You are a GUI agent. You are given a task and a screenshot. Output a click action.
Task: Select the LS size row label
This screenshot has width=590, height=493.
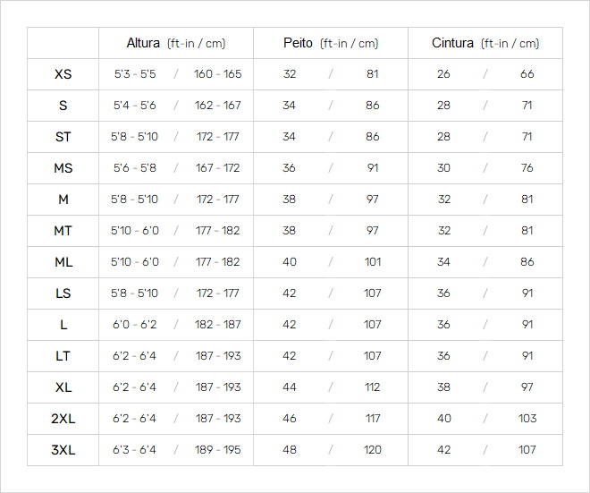(63, 293)
